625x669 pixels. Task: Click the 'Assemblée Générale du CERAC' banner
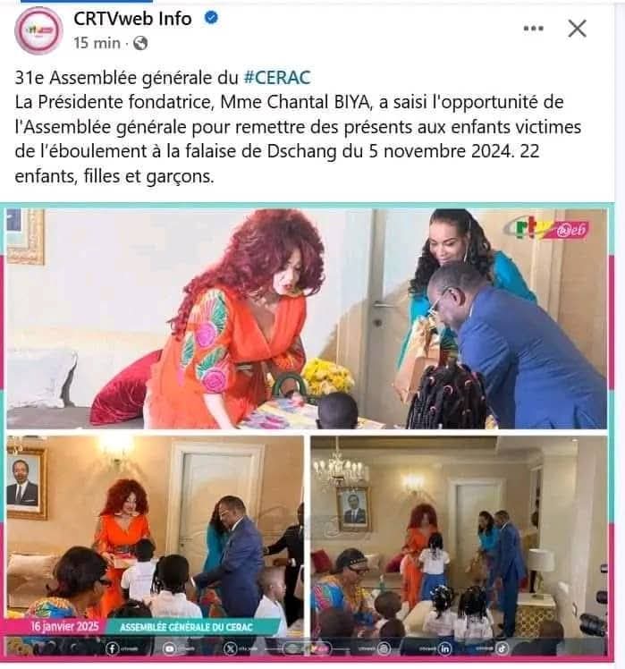187,627
